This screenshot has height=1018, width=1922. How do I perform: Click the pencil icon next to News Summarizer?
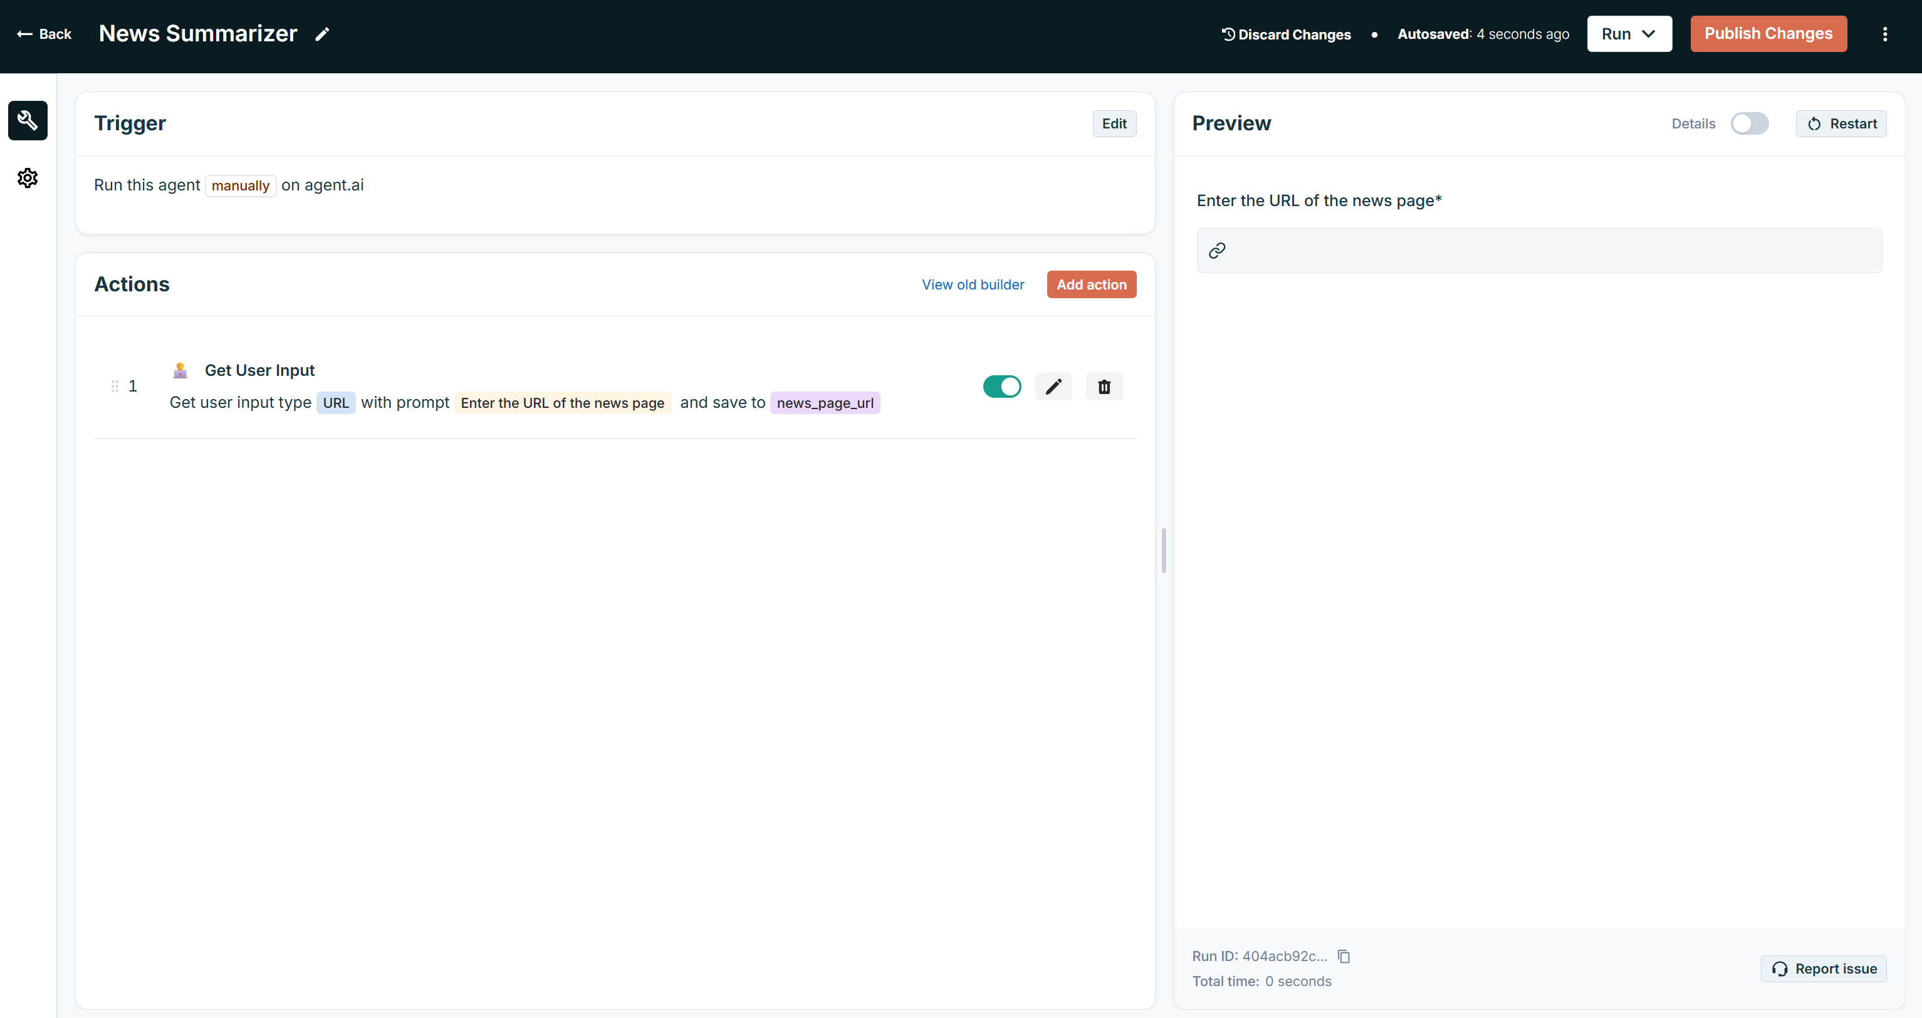click(x=322, y=34)
